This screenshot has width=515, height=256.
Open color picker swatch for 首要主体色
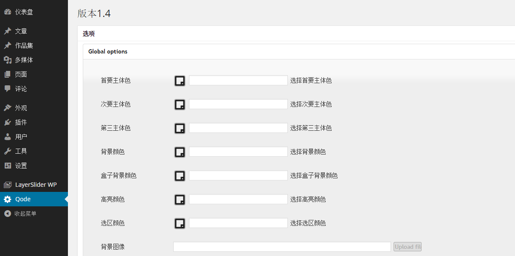coord(180,81)
